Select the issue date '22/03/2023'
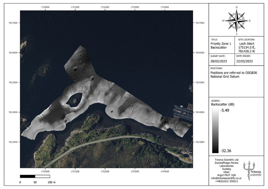The height and width of the screenshot is (189, 268). click(x=244, y=61)
